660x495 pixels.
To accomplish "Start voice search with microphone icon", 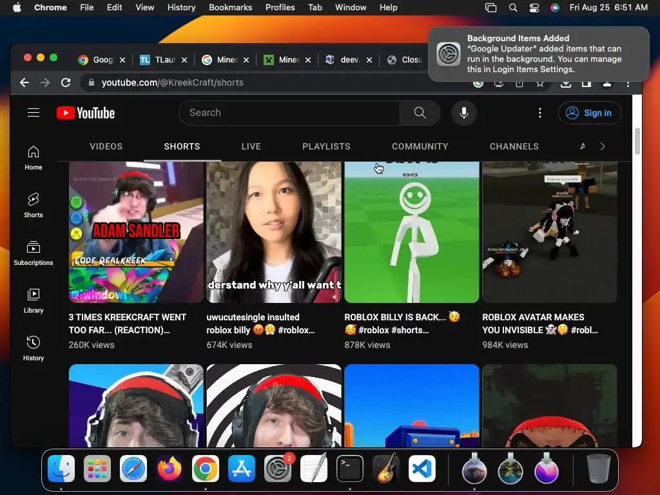I will 464,113.
